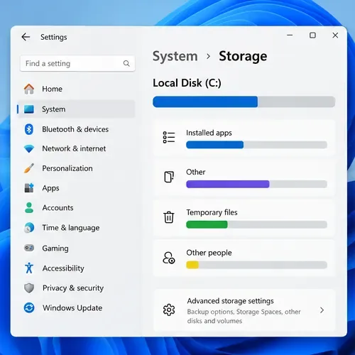Open Accessibility settings
The image size is (355, 355).
77,268
